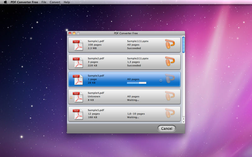Viewport: 252px width, 157px height.
Task: Click the PowerPoint icon for Sample2.pdf
Action: (x=170, y=62)
